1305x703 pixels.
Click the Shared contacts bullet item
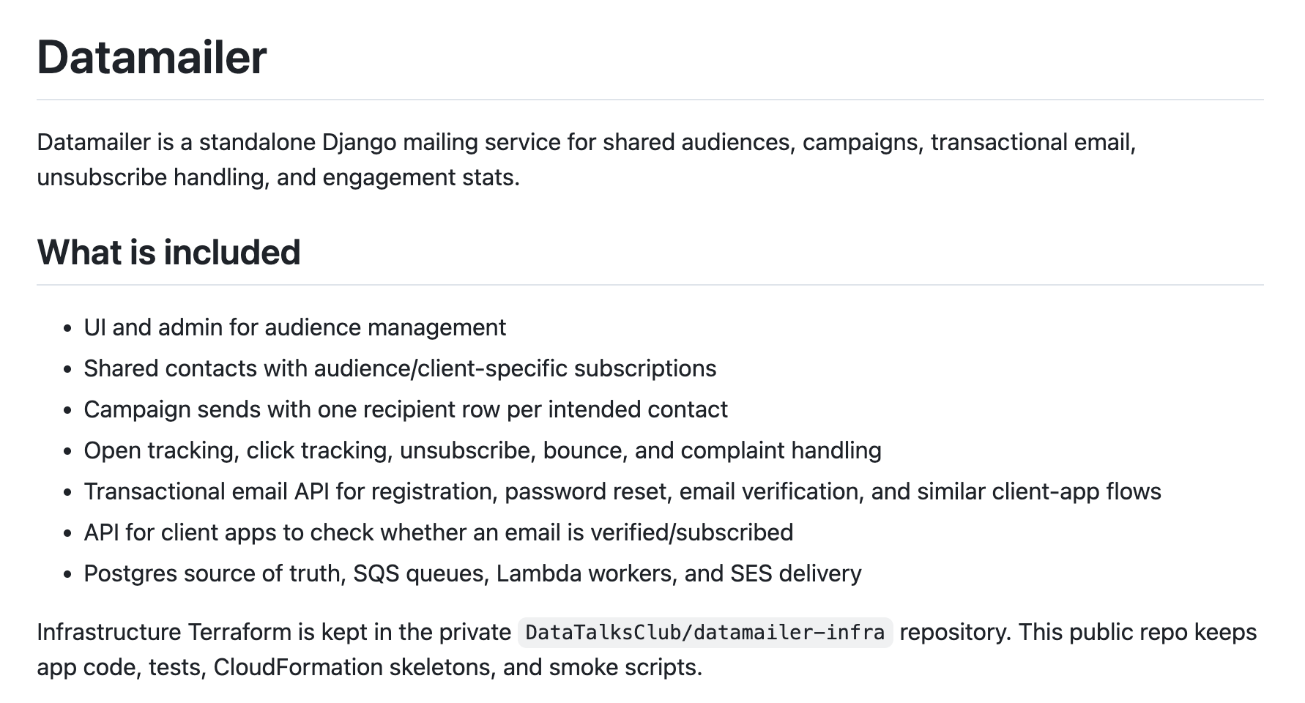(x=400, y=368)
